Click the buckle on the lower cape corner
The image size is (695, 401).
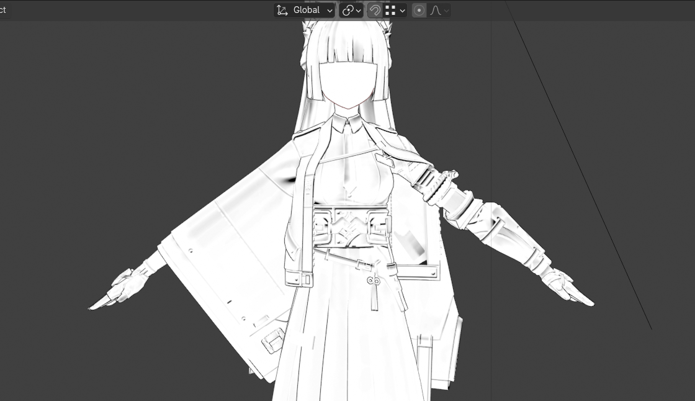click(x=273, y=341)
